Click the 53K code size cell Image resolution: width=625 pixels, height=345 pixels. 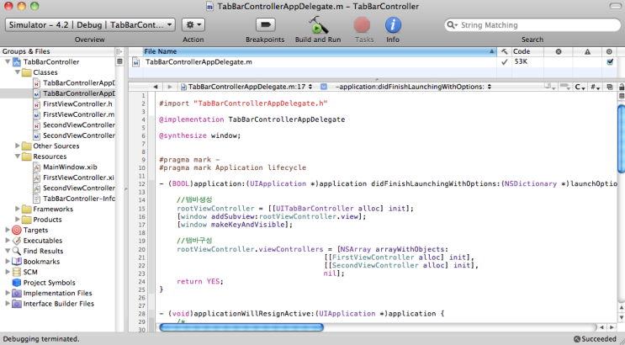[521, 61]
